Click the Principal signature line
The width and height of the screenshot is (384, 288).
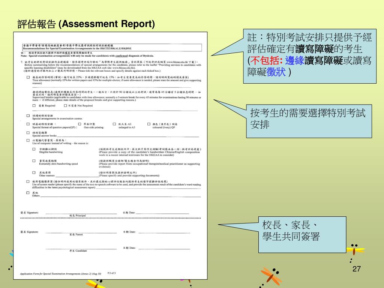81,213
